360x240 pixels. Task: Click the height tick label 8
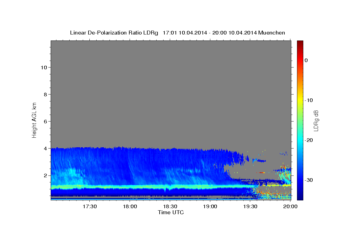[45, 94]
